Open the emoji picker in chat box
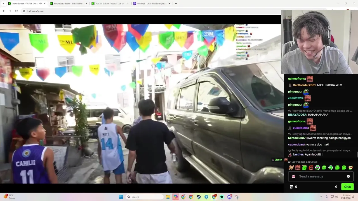Image resolution: width=358 pixels, height=201 pixels. click(x=348, y=176)
